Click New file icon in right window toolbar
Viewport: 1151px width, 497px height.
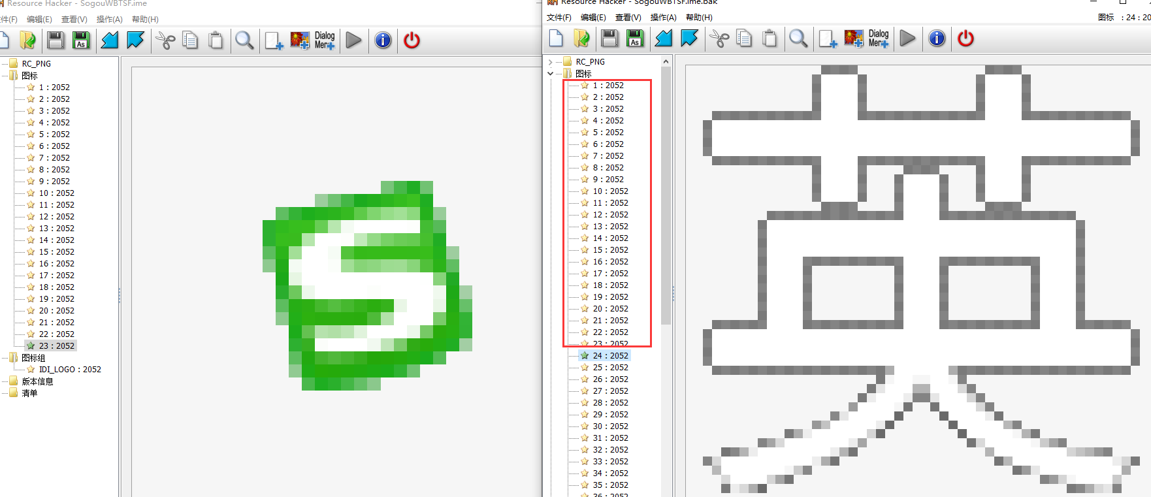click(x=556, y=39)
